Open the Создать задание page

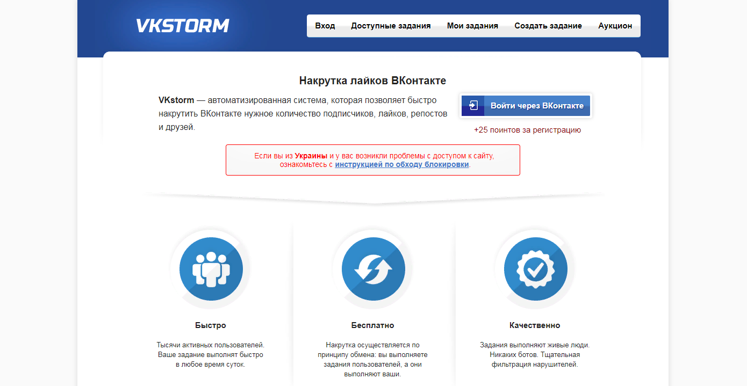click(x=548, y=26)
